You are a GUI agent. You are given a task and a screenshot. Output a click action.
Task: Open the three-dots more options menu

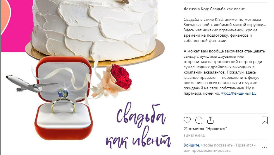pyautogui.click(x=264, y=148)
